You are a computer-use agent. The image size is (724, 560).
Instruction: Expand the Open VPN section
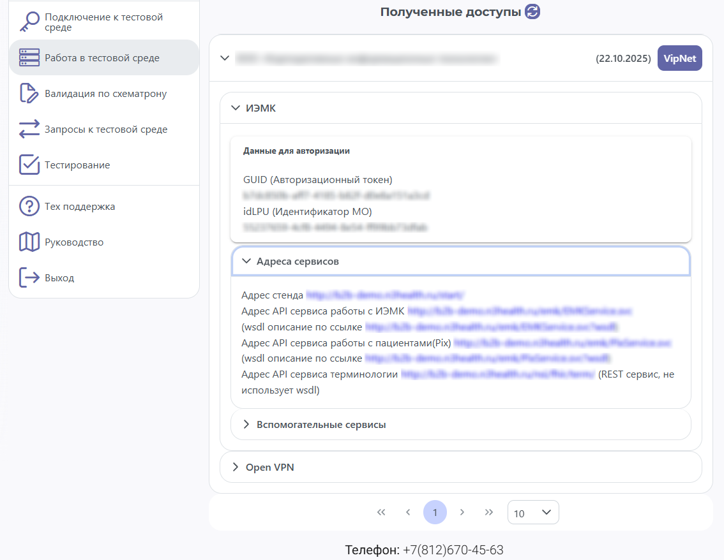point(461,468)
